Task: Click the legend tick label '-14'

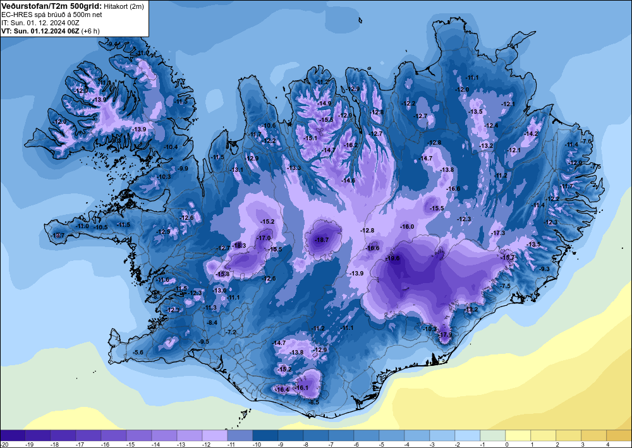Action: click(x=155, y=444)
